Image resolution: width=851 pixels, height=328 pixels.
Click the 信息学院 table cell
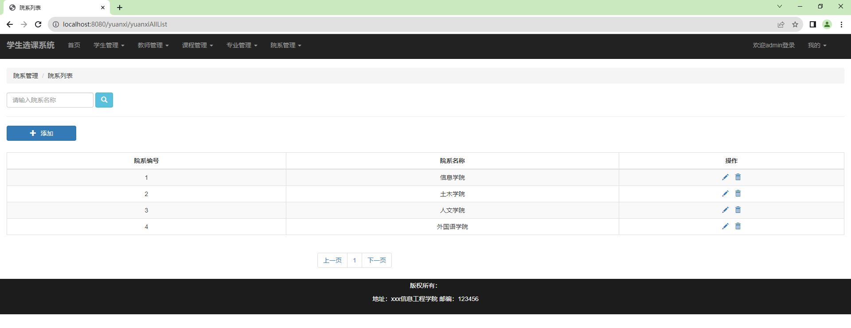coord(453,178)
